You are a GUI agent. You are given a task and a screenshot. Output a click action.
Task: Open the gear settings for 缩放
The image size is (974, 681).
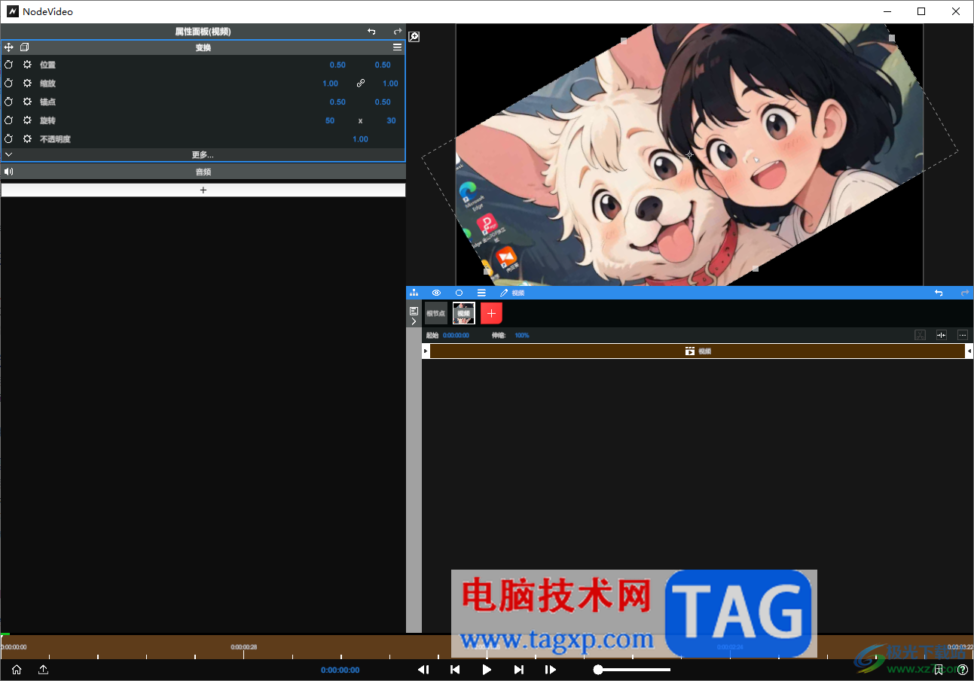coord(27,84)
